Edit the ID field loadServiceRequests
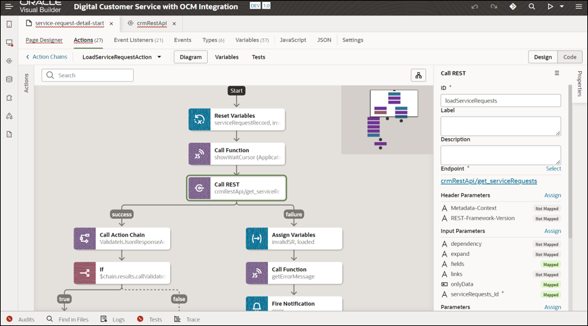 [x=501, y=100]
